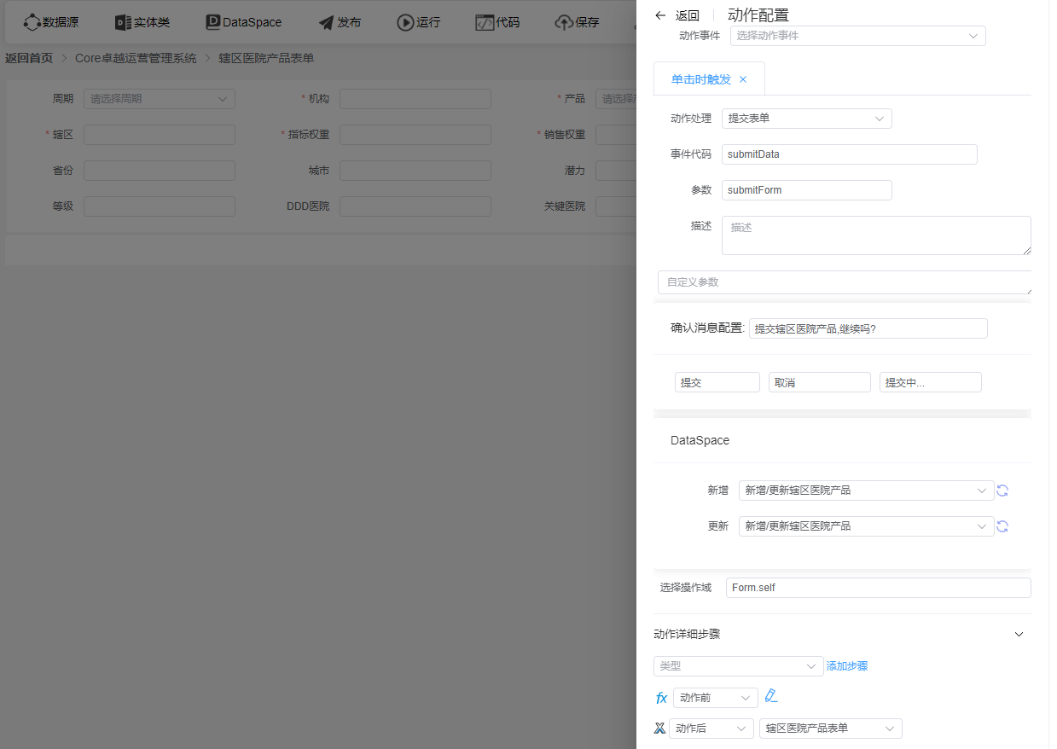Click the 描述 textarea
The image size is (1057, 749).
[x=876, y=235]
